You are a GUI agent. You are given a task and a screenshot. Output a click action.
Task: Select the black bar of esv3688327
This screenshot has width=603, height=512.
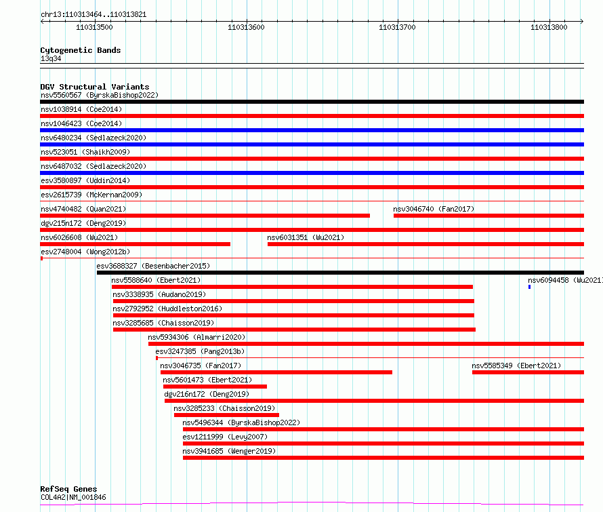click(340, 273)
